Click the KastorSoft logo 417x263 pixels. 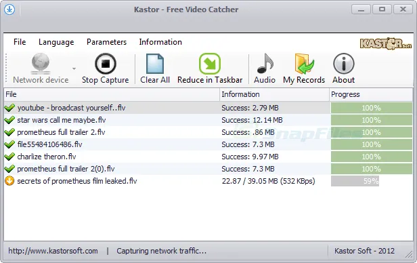point(386,43)
